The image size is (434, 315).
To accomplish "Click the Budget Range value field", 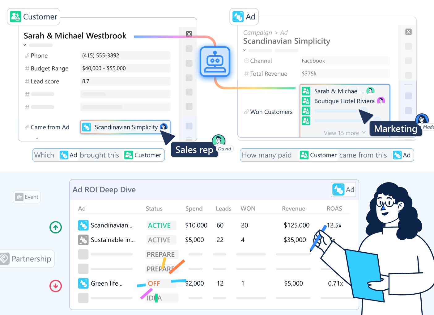I will (125, 68).
